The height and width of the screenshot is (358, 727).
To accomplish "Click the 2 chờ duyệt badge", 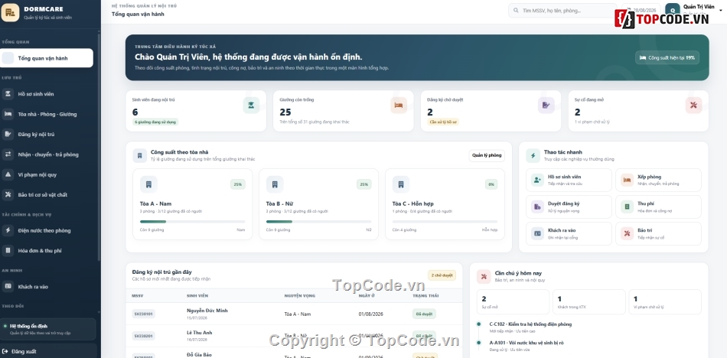I will click(442, 275).
